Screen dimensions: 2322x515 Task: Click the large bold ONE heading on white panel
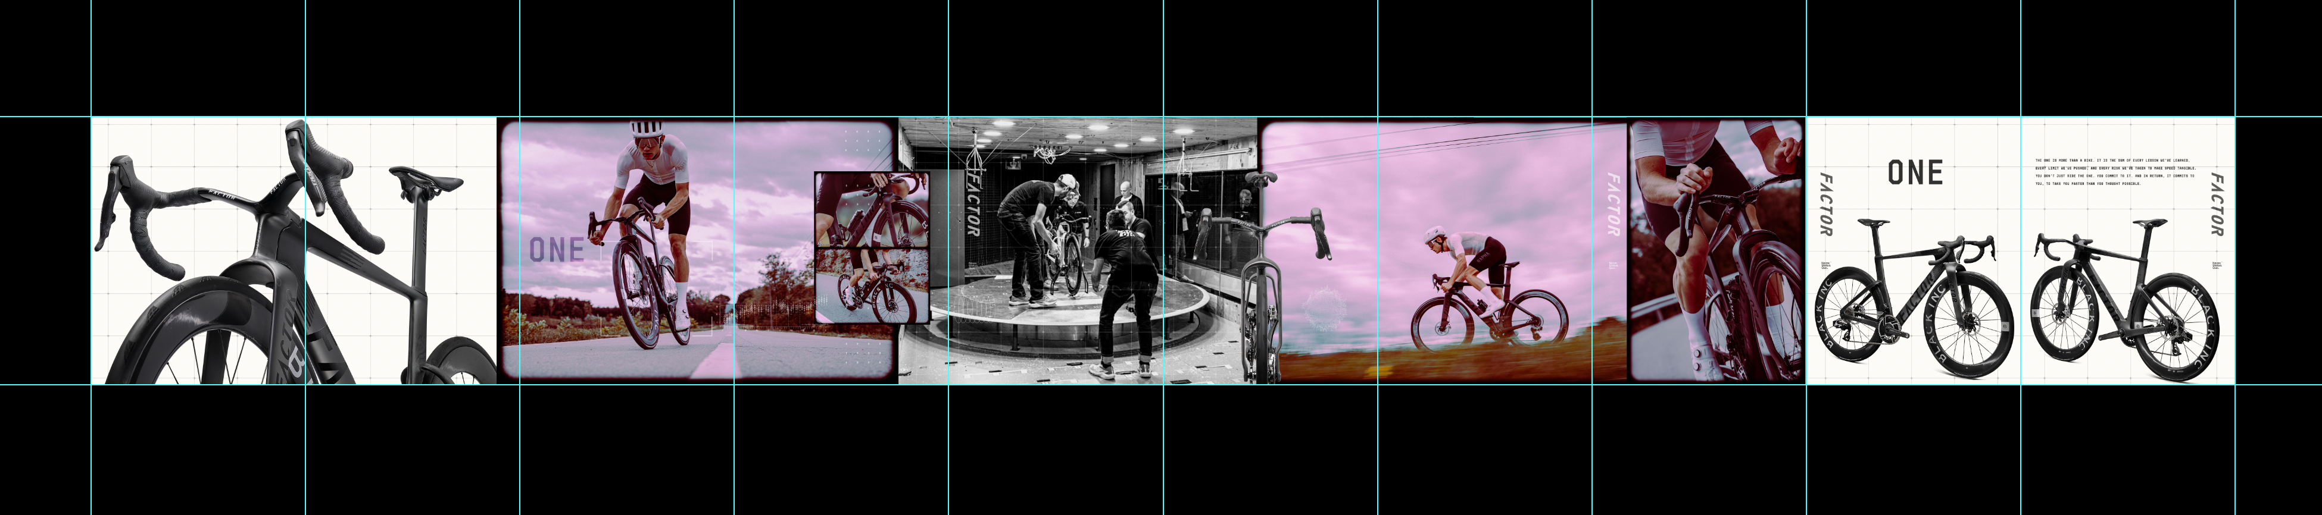tap(1915, 173)
